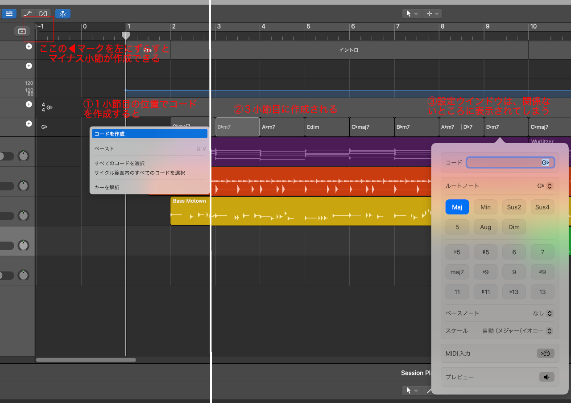Viewport: 571px width, 403px height.
Task: Select the 5 power chord option
Action: click(x=457, y=227)
